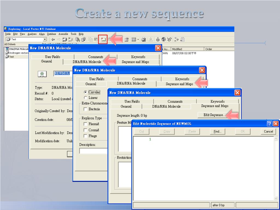280x210 pixels.
Task: Open the Analyses menu
Action: (x=32, y=34)
